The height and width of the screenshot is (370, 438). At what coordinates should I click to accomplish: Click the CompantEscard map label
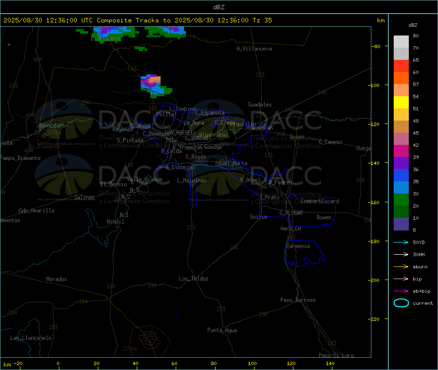(x=320, y=201)
